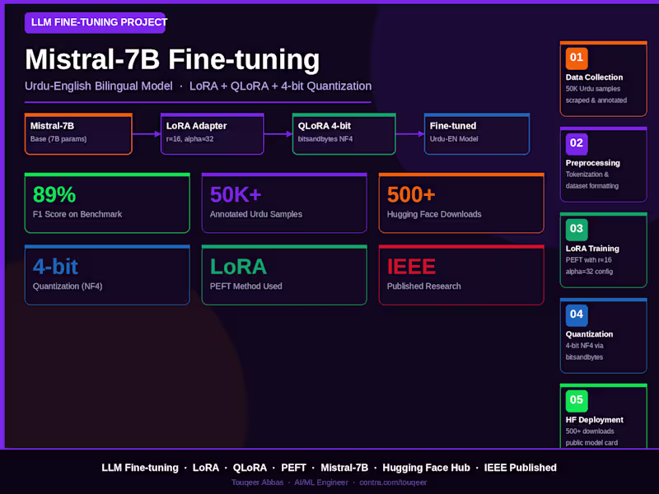Click the r=16, alpha=32 adapter text
The width and height of the screenshot is (659, 494).
pyautogui.click(x=190, y=139)
